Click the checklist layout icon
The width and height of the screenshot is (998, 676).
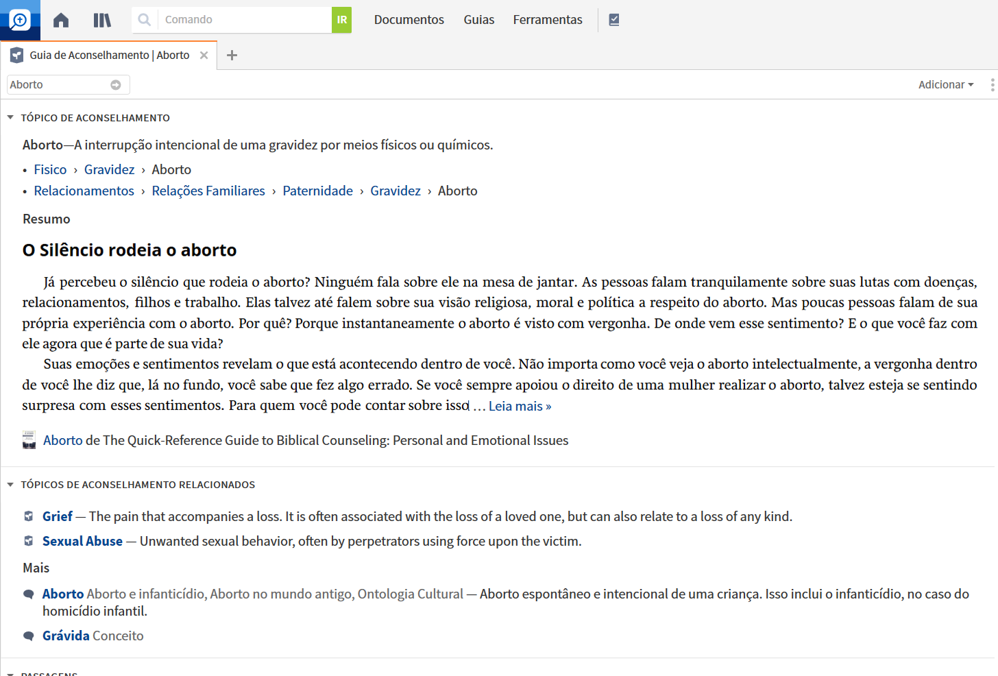tap(614, 20)
